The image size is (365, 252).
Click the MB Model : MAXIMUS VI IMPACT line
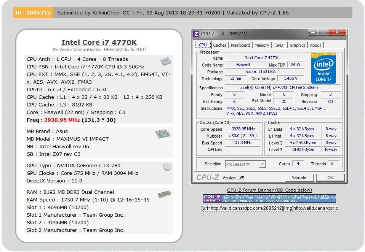pyautogui.click(x=68, y=139)
